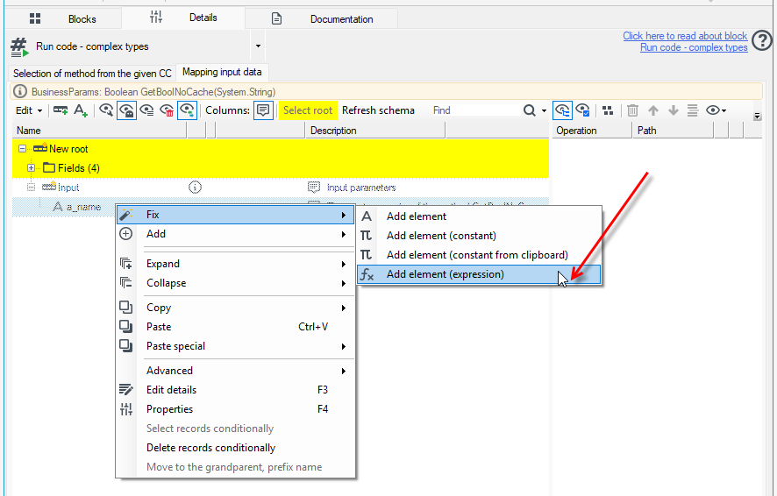Viewport: 777px width, 496px height.
Task: Click the info icon beside BusinessParams
Action: point(20,92)
